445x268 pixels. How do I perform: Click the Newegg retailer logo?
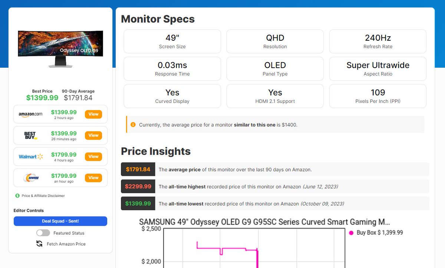[30, 178]
